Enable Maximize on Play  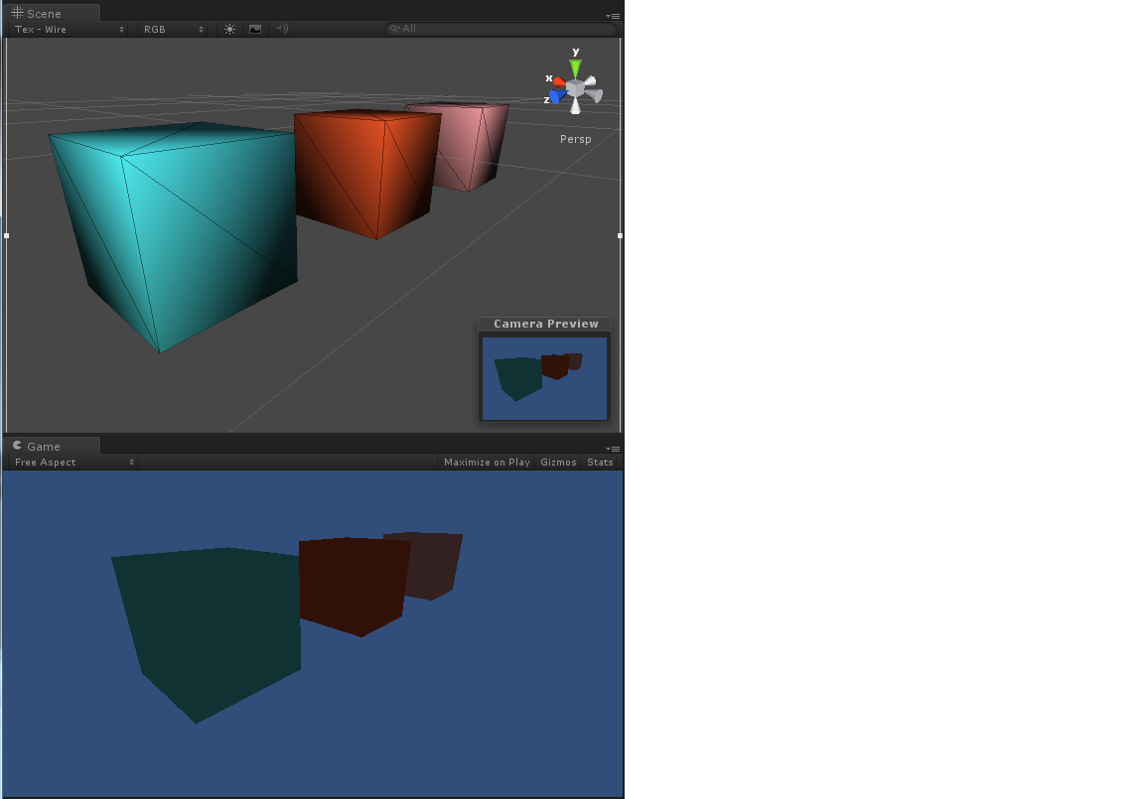486,462
